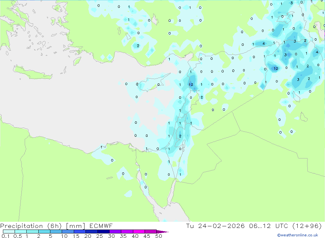Click the legend label "45"
The height and width of the screenshot is (238, 325).
(147, 236)
